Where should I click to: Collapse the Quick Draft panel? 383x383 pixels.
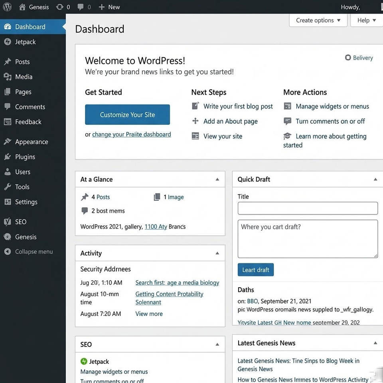pyautogui.click(x=375, y=179)
